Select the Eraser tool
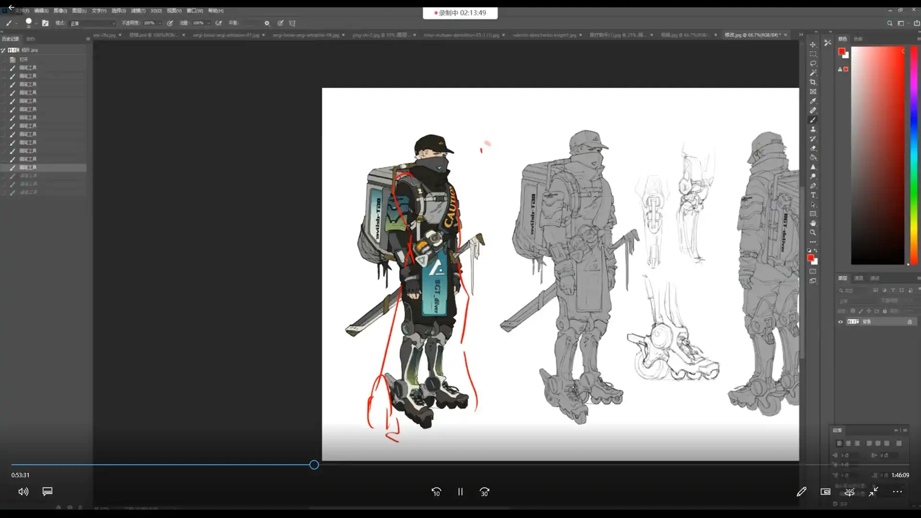Image resolution: width=921 pixels, height=518 pixels. (x=813, y=148)
